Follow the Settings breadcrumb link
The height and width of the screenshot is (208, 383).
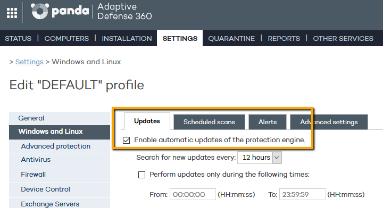coord(29,62)
